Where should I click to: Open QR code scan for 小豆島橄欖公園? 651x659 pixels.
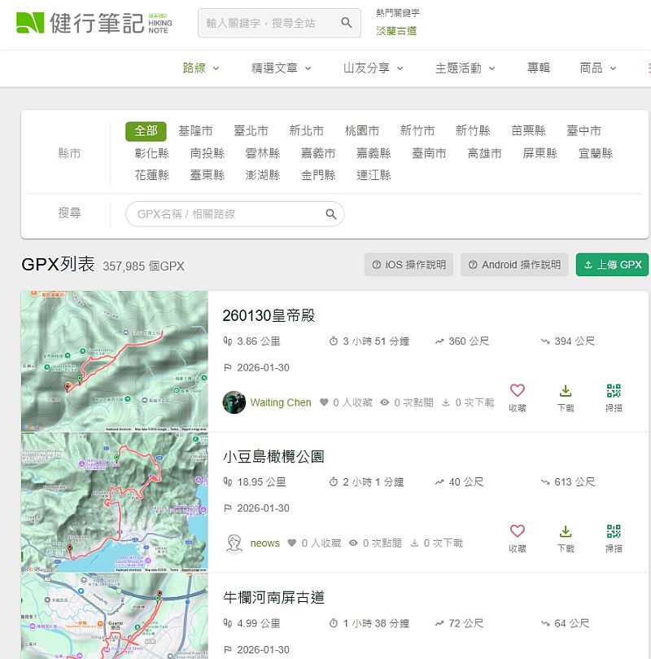tap(614, 532)
